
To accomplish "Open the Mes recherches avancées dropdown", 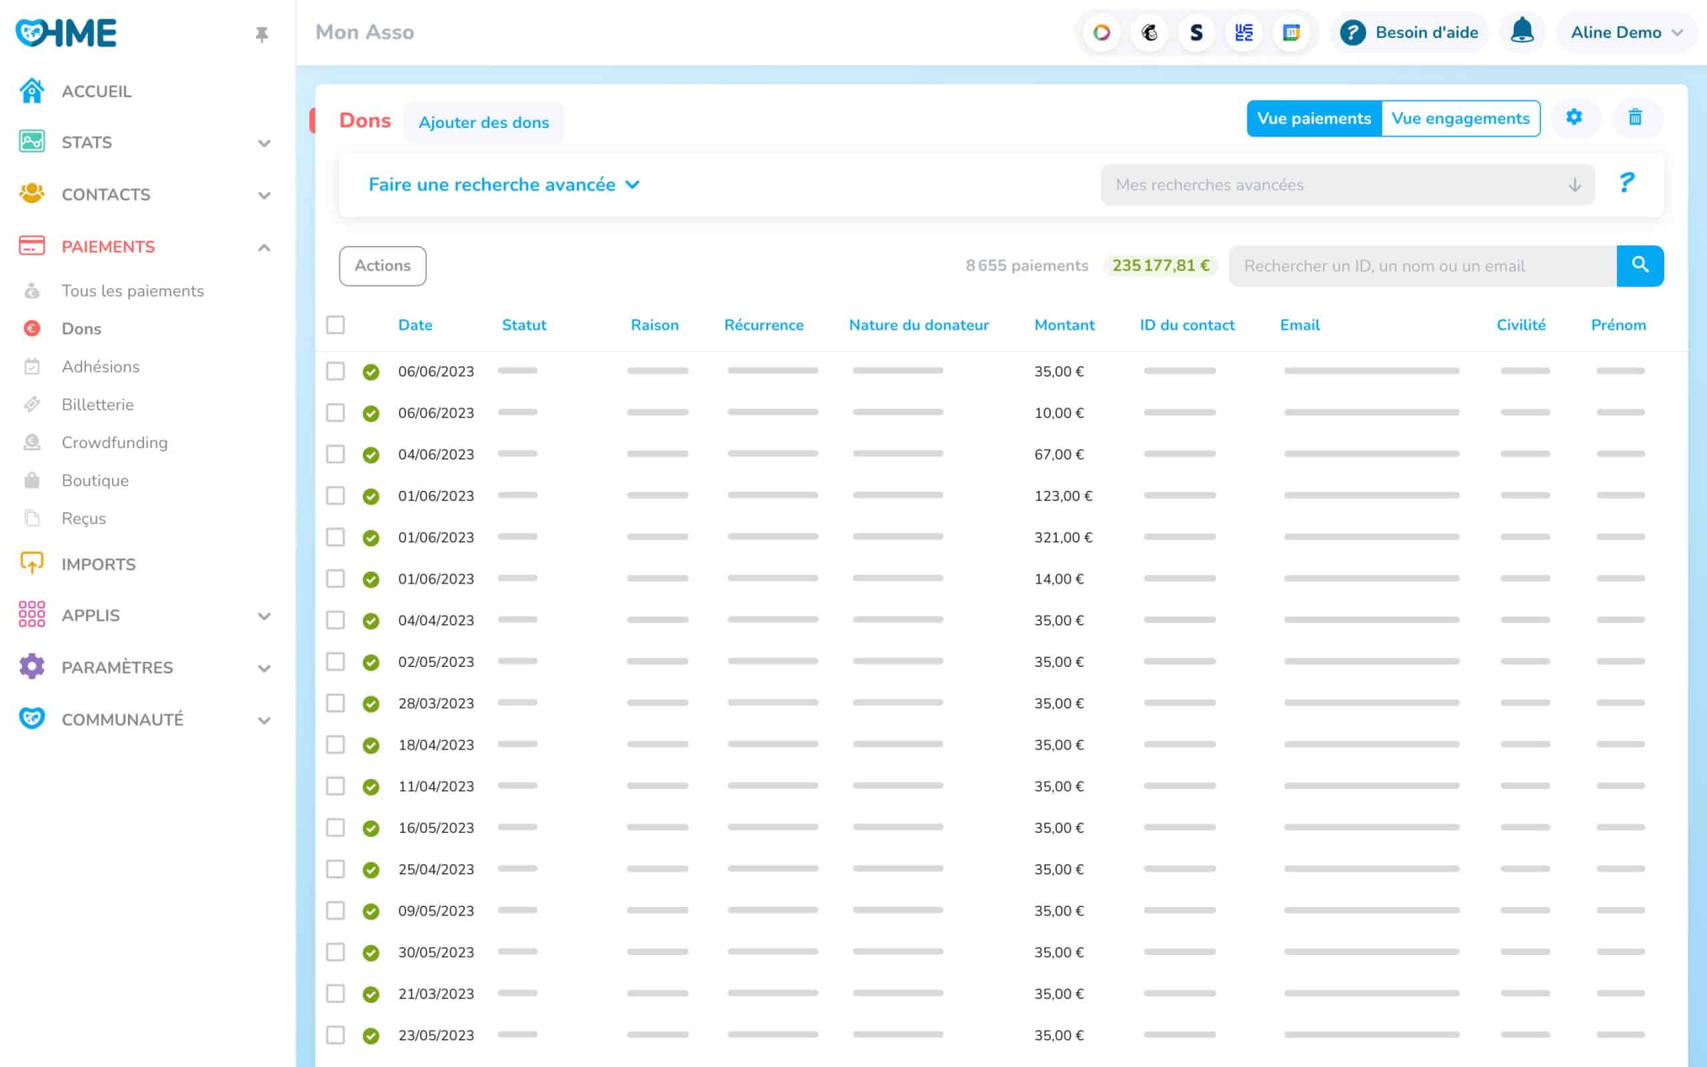I will (x=1346, y=185).
